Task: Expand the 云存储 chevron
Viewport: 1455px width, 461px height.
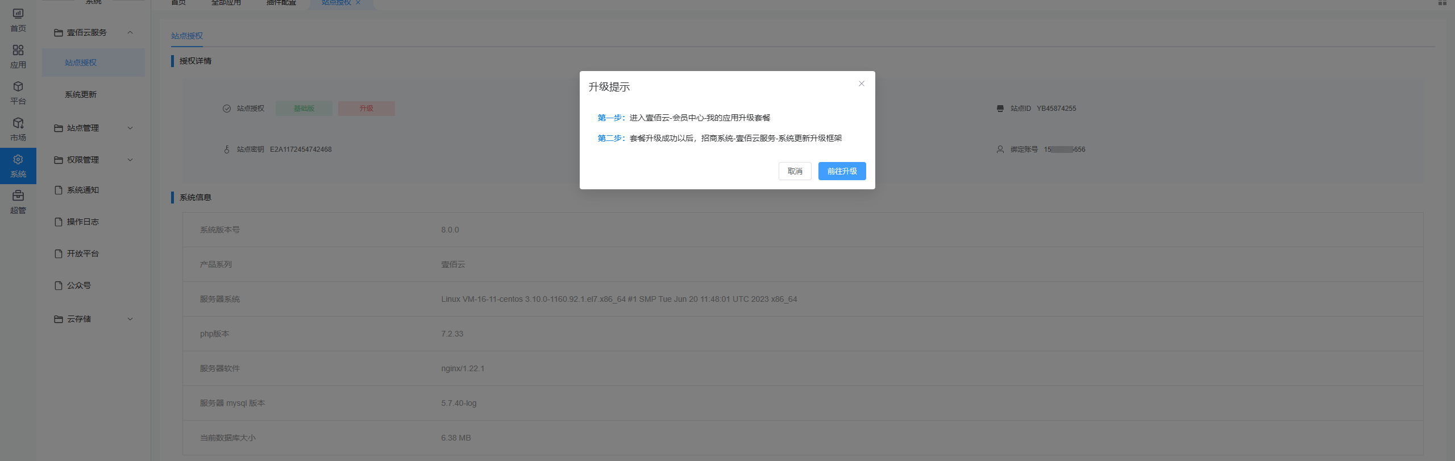Action: 130,319
